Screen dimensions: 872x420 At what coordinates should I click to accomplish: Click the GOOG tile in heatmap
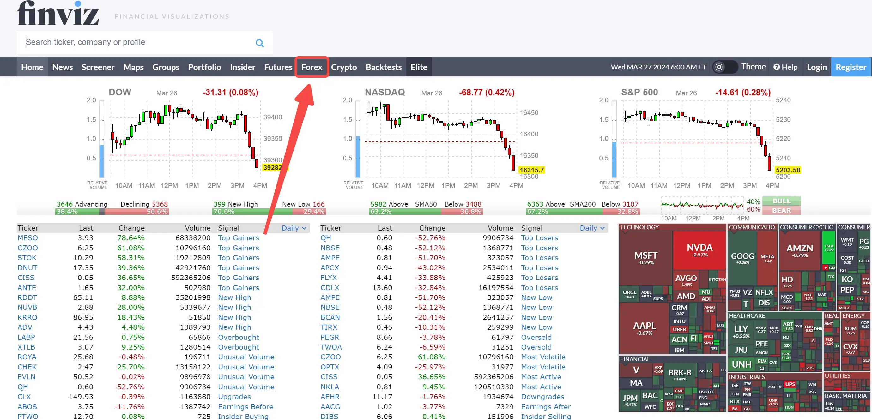pos(742,258)
